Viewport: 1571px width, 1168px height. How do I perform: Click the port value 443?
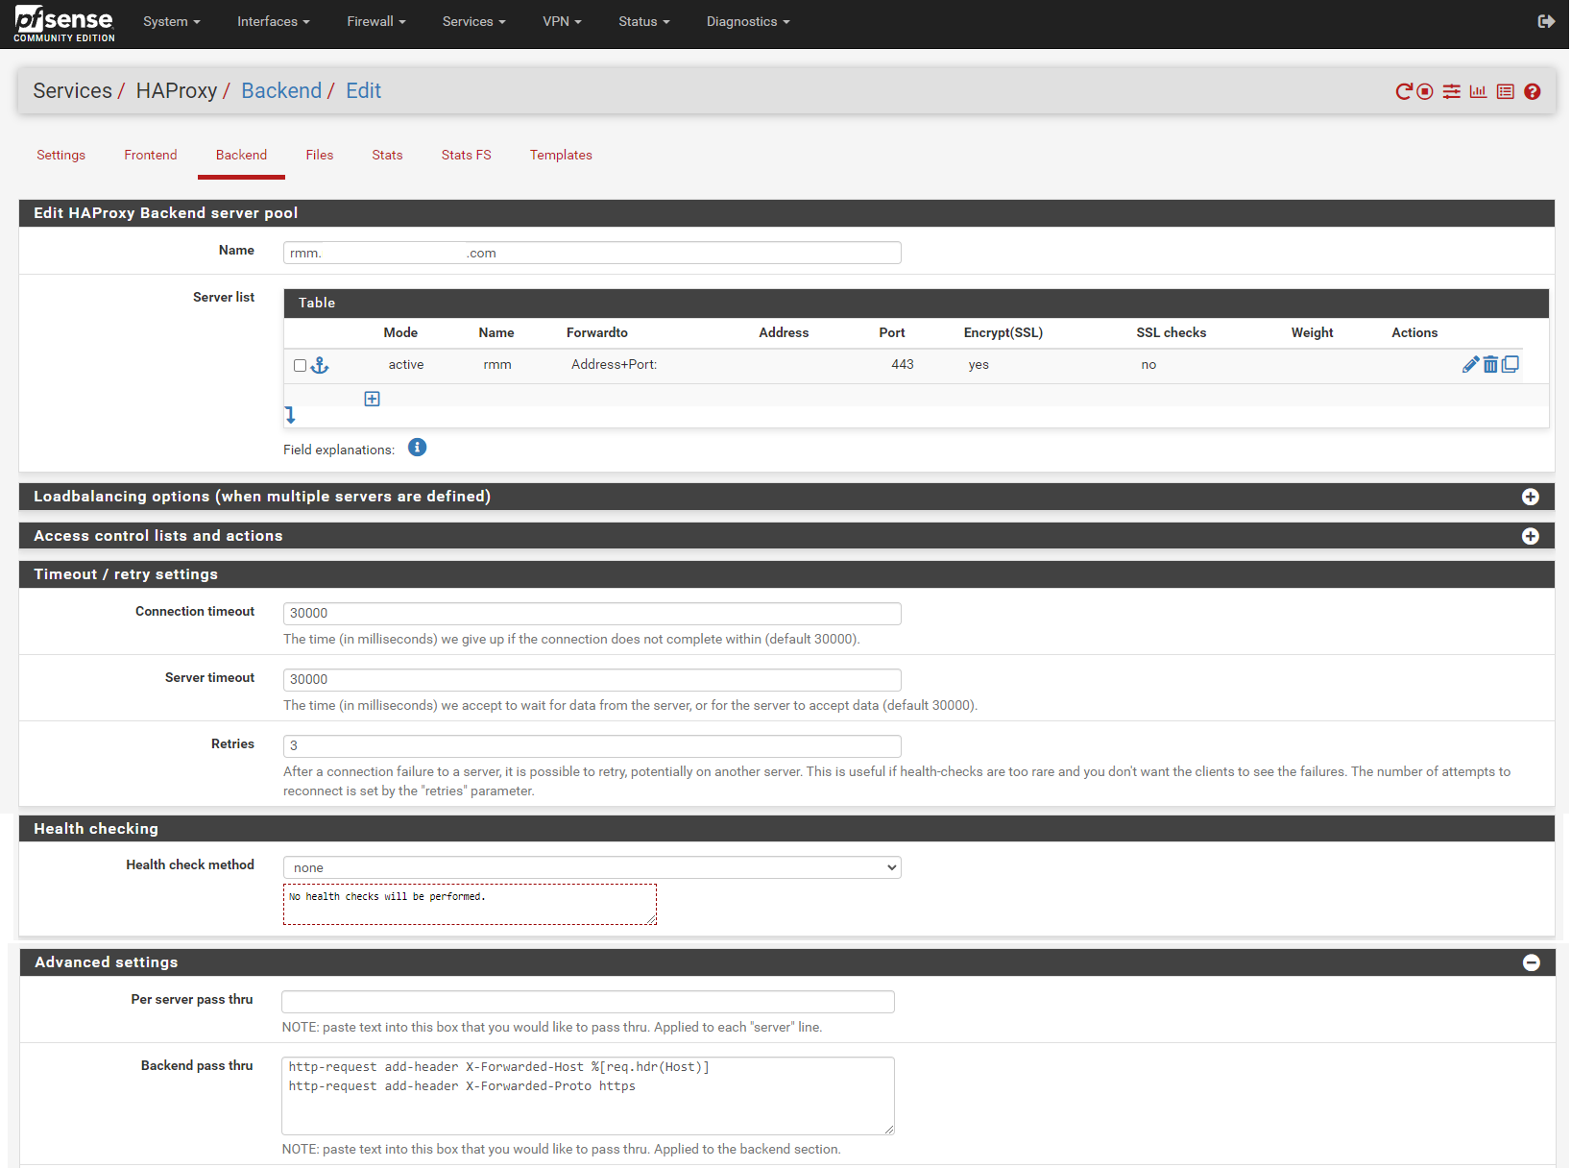click(x=903, y=364)
